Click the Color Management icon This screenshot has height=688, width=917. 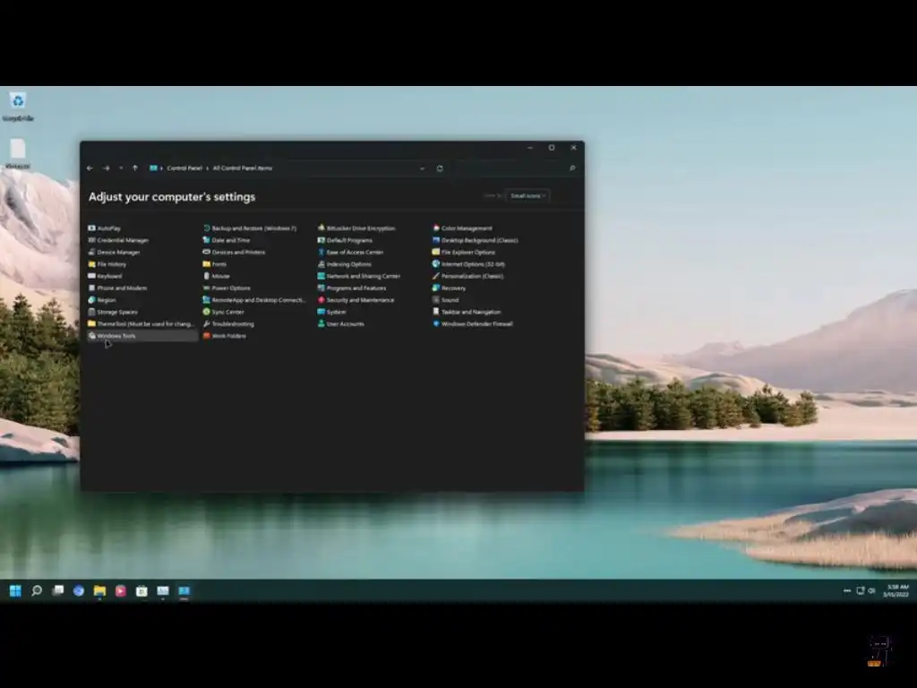coord(436,228)
